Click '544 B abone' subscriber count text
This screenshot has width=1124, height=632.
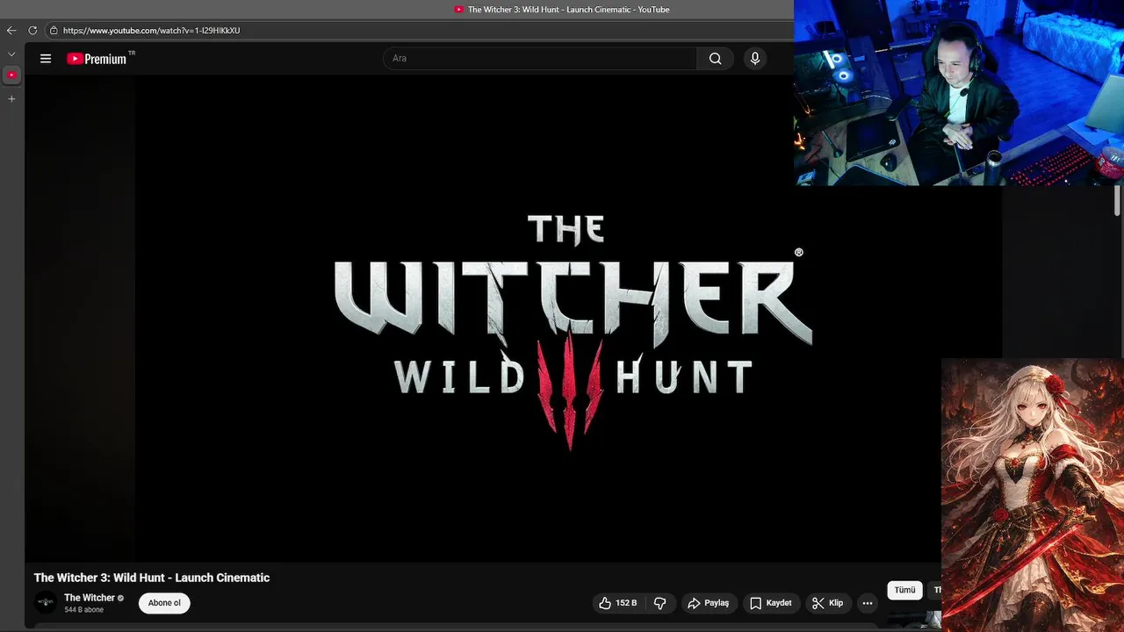(x=83, y=610)
